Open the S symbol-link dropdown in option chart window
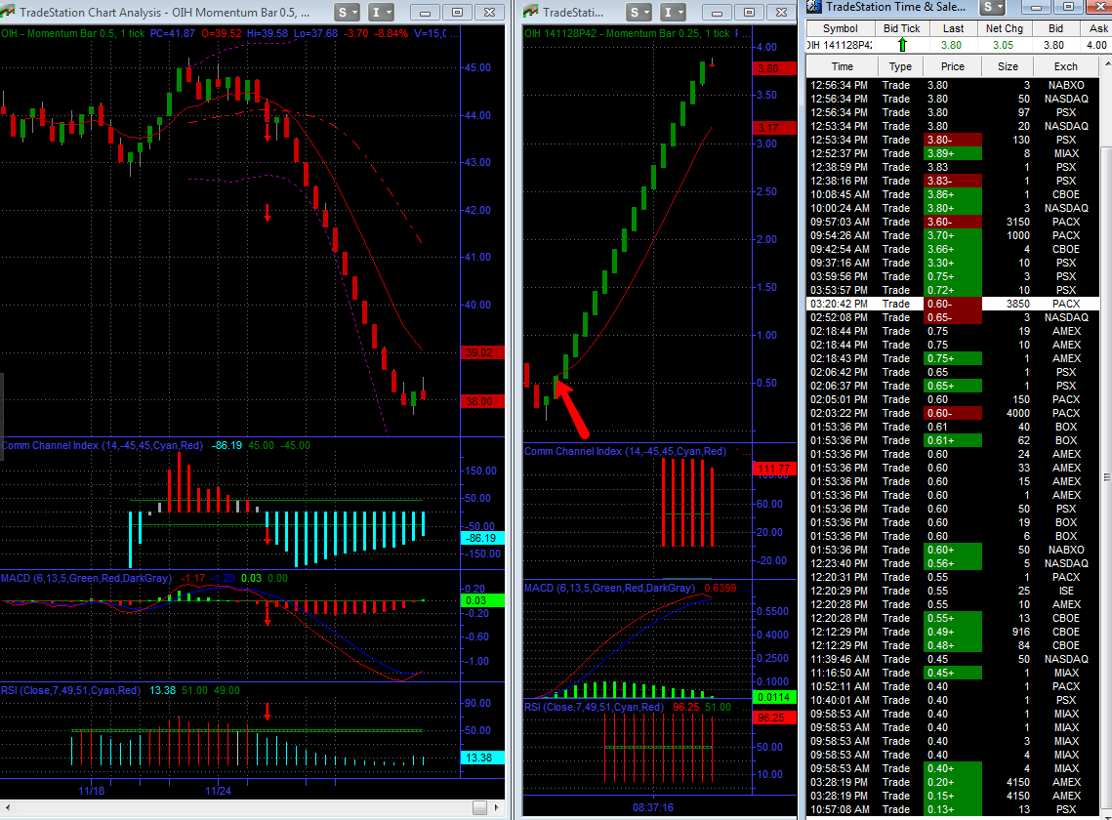This screenshot has width=1112, height=820. 639,12
